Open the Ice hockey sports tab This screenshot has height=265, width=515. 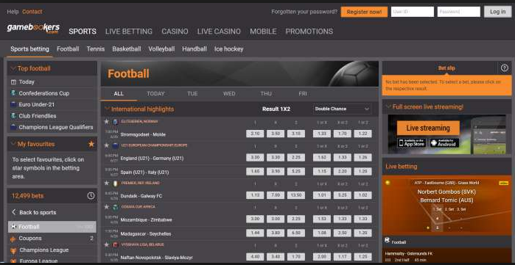tap(228, 49)
